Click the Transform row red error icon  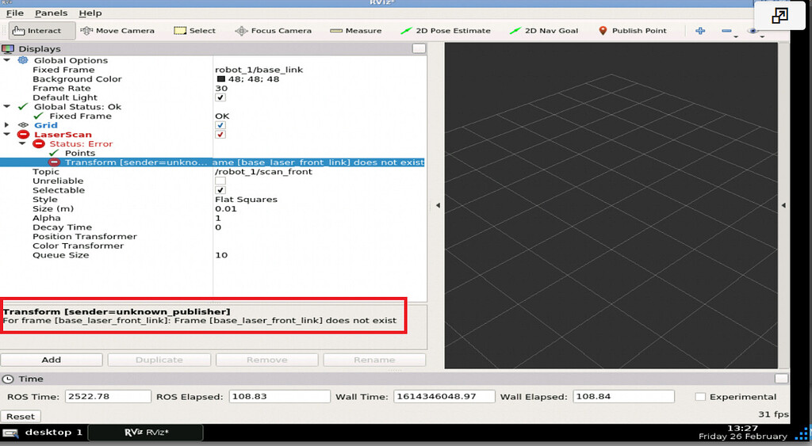click(x=54, y=162)
